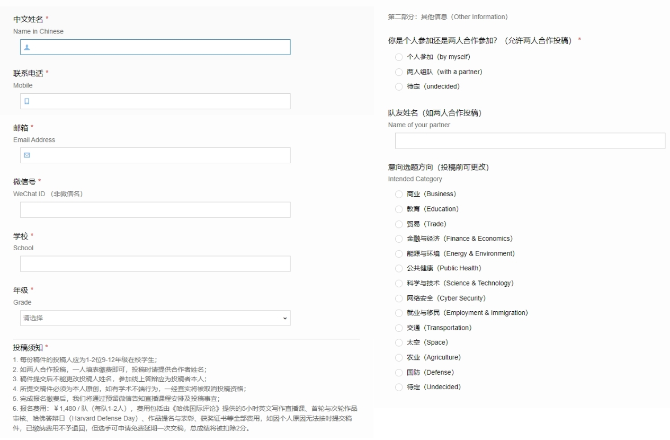Select the 个人参加 (by myself) option
The image size is (670, 440).
pos(399,57)
